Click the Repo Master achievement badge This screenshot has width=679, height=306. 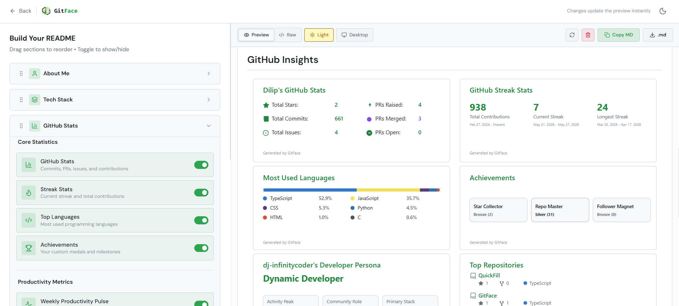coord(560,210)
